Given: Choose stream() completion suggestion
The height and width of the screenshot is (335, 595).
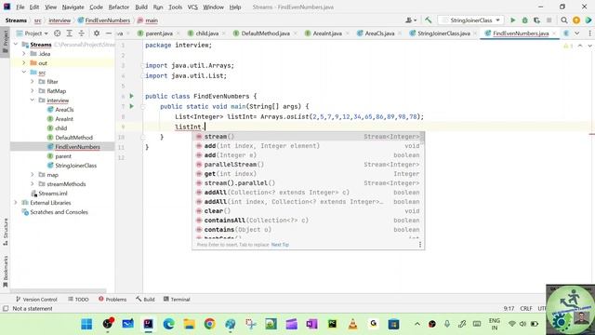Looking at the screenshot, I should click(308, 137).
